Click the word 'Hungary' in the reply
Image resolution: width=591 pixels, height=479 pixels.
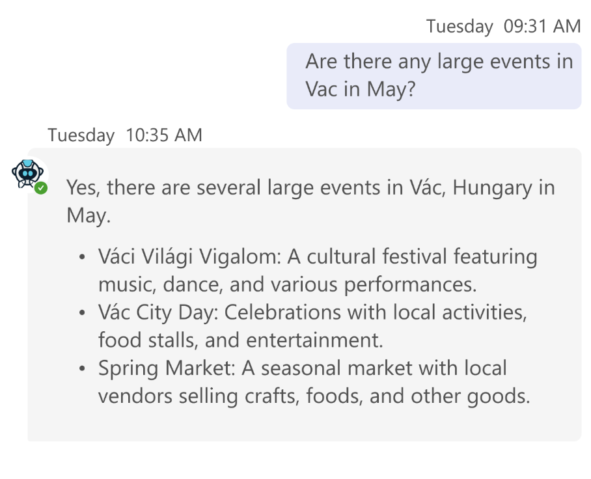coord(492,188)
